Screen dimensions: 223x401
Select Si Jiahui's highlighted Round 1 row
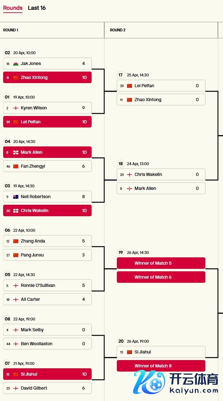(47, 374)
